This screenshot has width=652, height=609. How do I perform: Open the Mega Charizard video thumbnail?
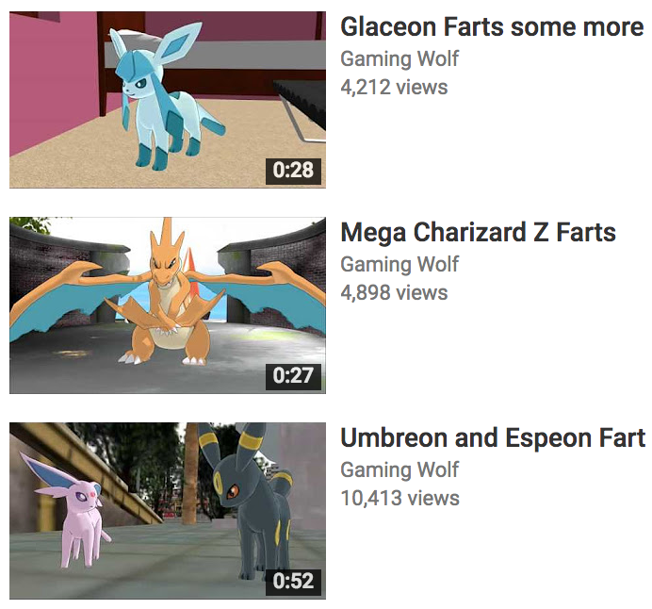point(168,305)
